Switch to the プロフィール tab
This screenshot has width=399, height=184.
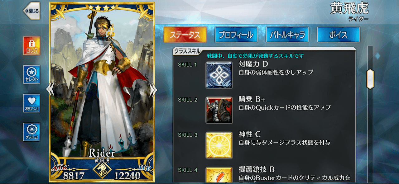tap(236, 35)
